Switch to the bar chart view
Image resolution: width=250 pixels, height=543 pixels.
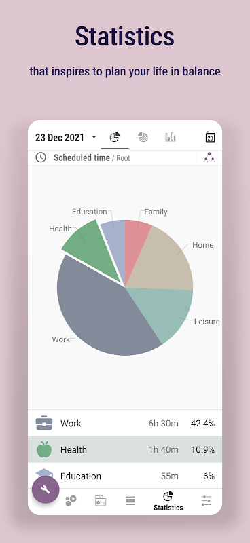point(171,137)
